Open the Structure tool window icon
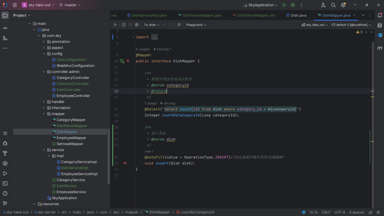384x216 pixels. (5, 38)
